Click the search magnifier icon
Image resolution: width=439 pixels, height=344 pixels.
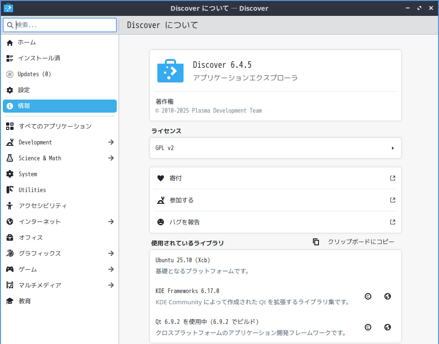10,25
